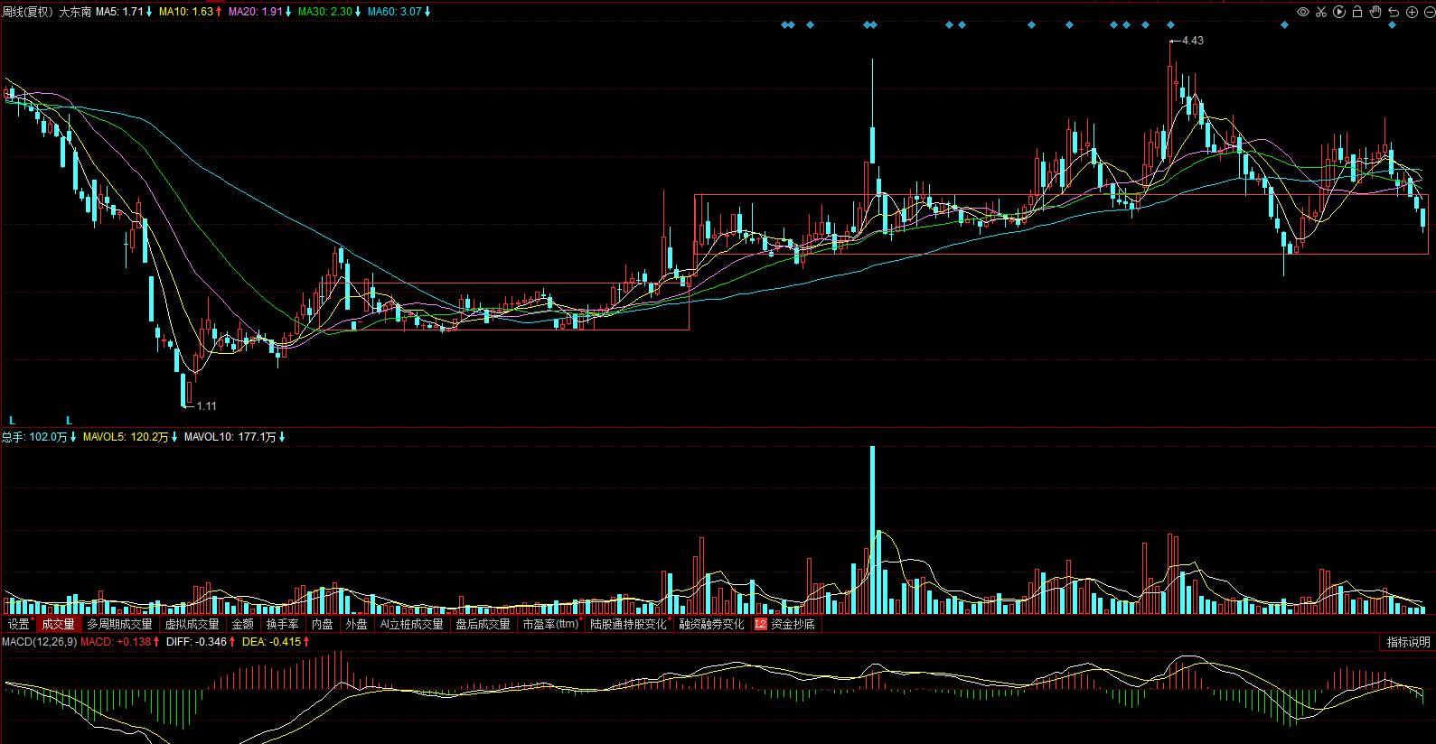Open 市盈率(ttm) indicator tab
The width and height of the screenshot is (1436, 744).
tap(551, 624)
